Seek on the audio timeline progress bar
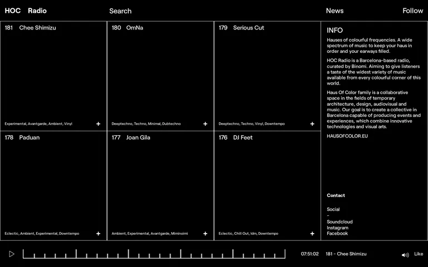Viewport: 428px width, 267px height. point(154,254)
